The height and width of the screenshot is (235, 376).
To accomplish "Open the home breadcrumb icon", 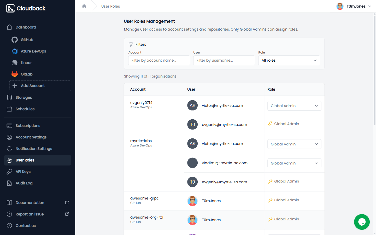I will (x=84, y=6).
